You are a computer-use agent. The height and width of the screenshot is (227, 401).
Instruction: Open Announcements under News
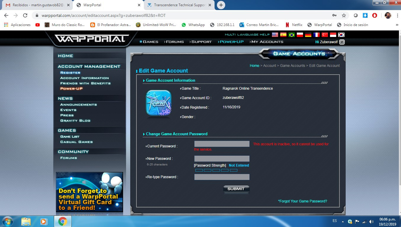tap(78, 104)
